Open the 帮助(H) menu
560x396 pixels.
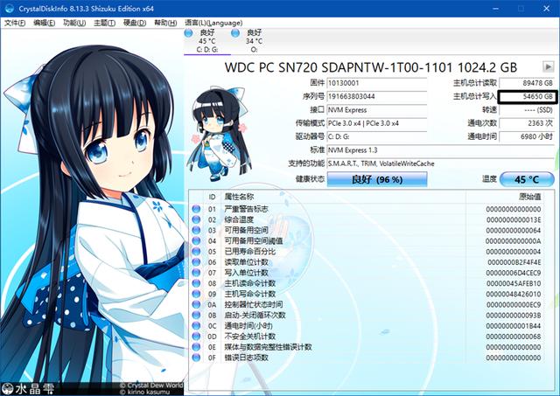165,24
